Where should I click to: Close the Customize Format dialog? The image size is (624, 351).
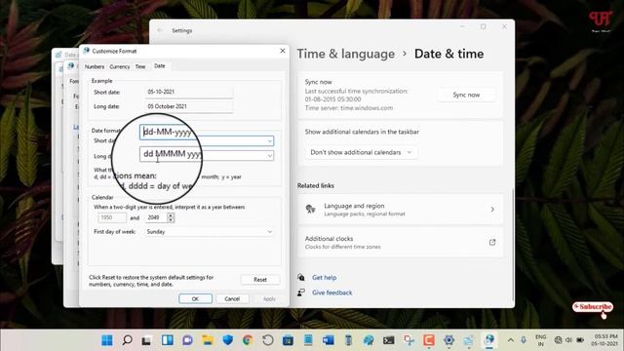click(283, 51)
